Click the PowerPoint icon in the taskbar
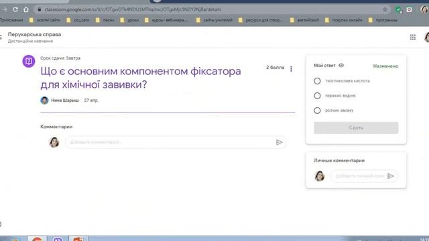 [x=78, y=239]
